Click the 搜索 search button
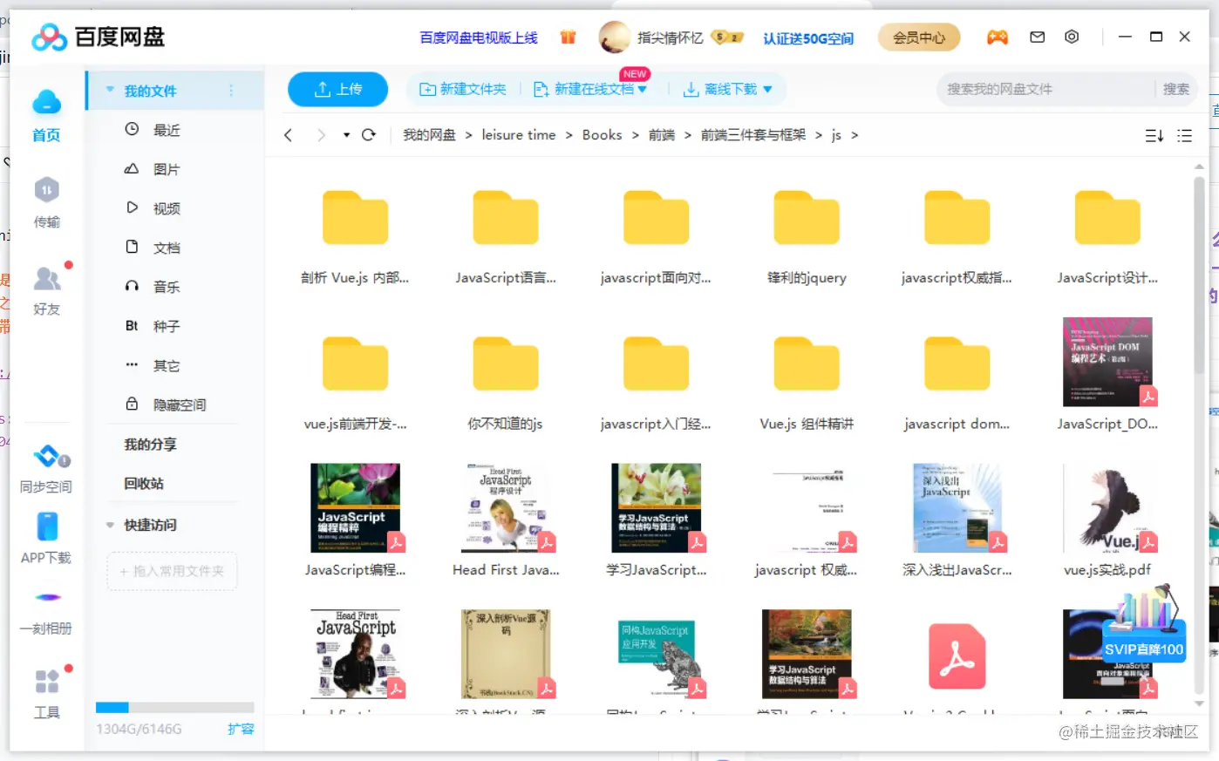 1175,89
